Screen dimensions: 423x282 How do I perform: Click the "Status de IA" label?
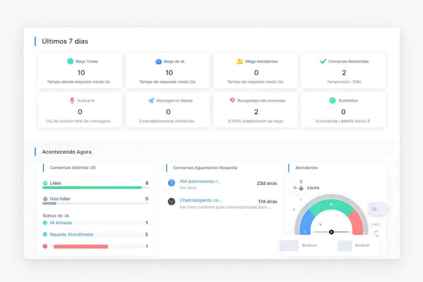coord(56,216)
